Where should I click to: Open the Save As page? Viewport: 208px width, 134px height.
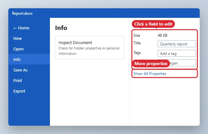pyautogui.click(x=29, y=70)
